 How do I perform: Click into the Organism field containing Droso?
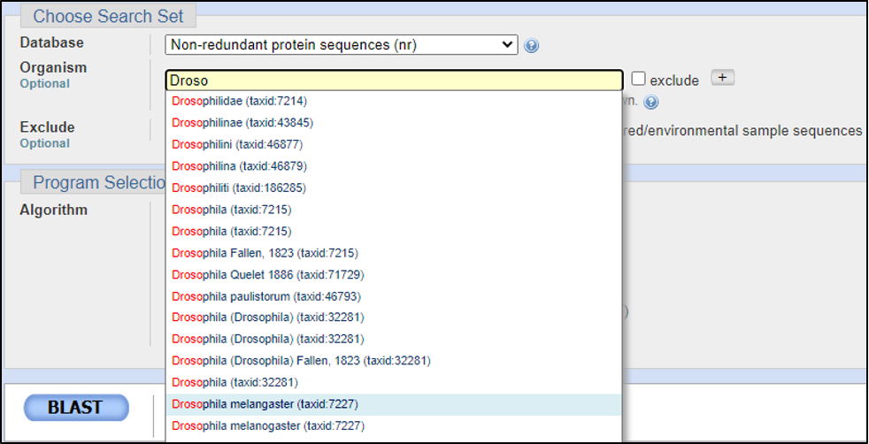point(393,80)
